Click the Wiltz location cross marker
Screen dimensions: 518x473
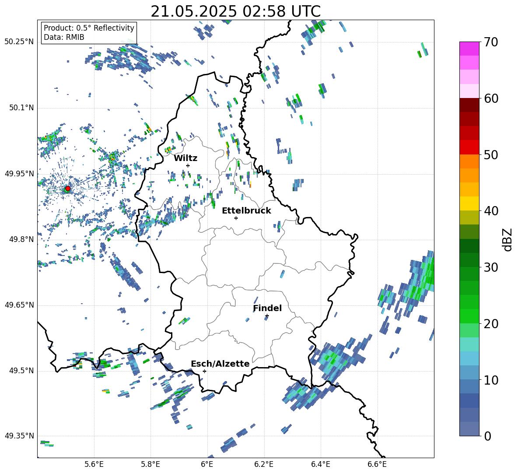188,165
